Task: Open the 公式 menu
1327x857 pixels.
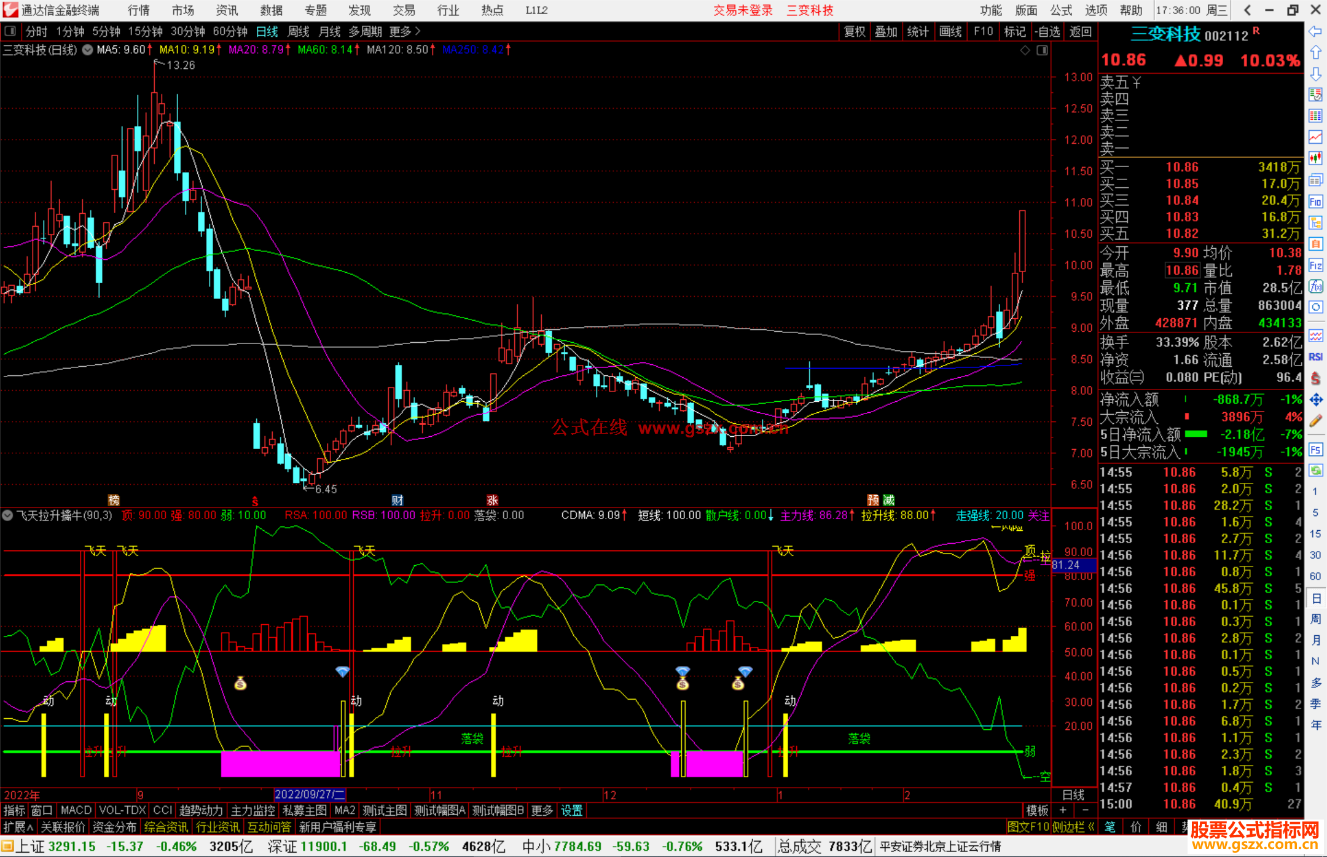Action: point(1061,10)
